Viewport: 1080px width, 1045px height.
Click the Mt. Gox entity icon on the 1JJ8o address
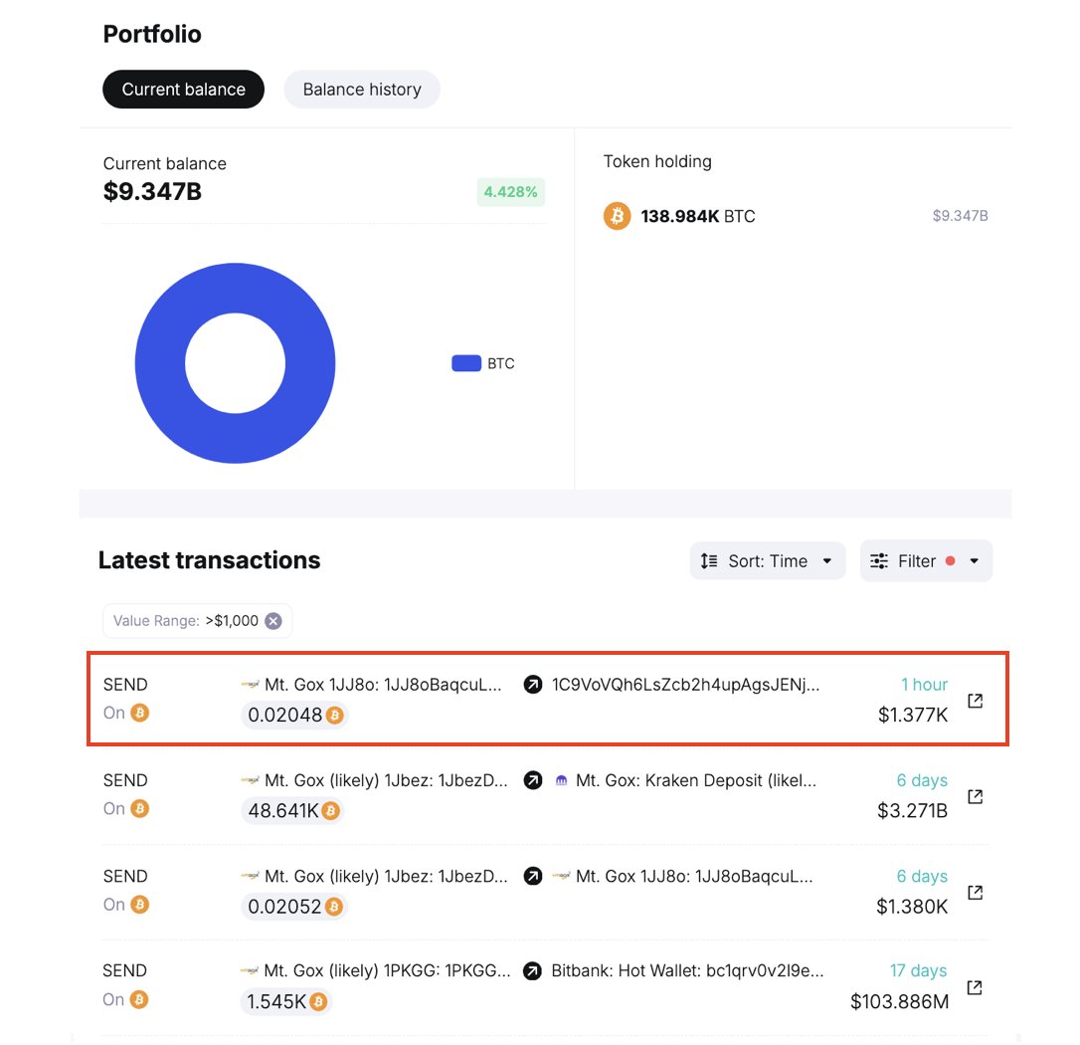pos(251,684)
